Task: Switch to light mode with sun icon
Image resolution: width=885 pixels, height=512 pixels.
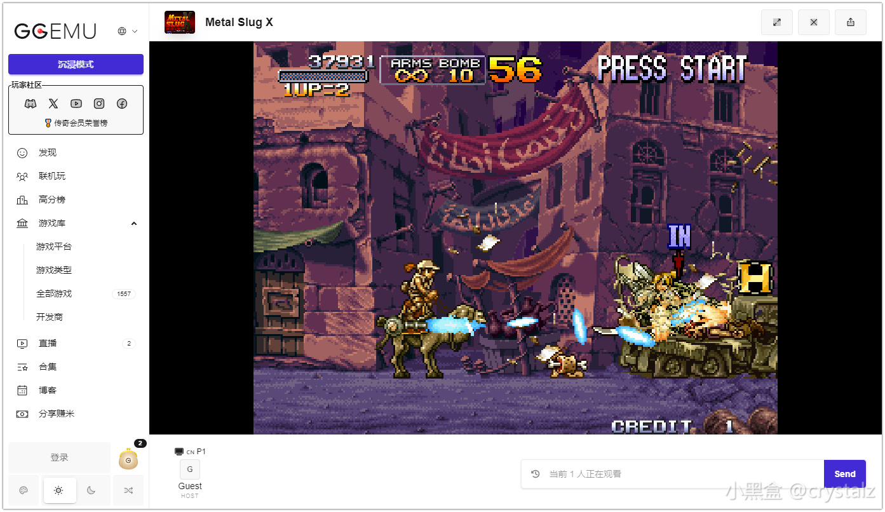Action: (58, 490)
